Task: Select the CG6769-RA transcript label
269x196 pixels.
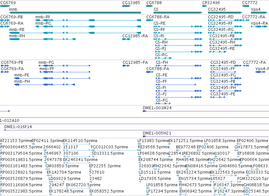Action: pos(12,23)
